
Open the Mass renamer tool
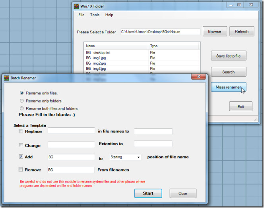pyautogui.click(x=229, y=87)
